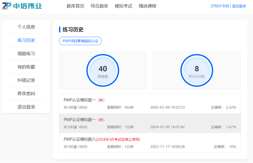Select the PMP项目管理国际认证 filter tag
This screenshot has width=253, height=163.
pyautogui.click(x=80, y=41)
